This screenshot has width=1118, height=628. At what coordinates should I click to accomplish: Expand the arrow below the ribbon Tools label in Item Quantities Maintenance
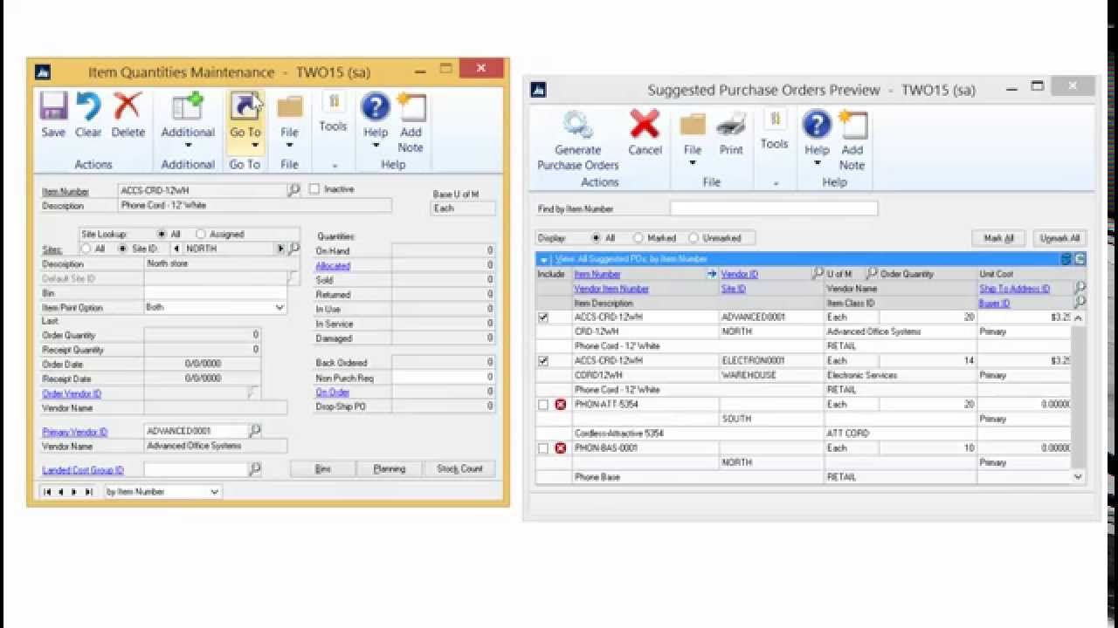(x=333, y=164)
